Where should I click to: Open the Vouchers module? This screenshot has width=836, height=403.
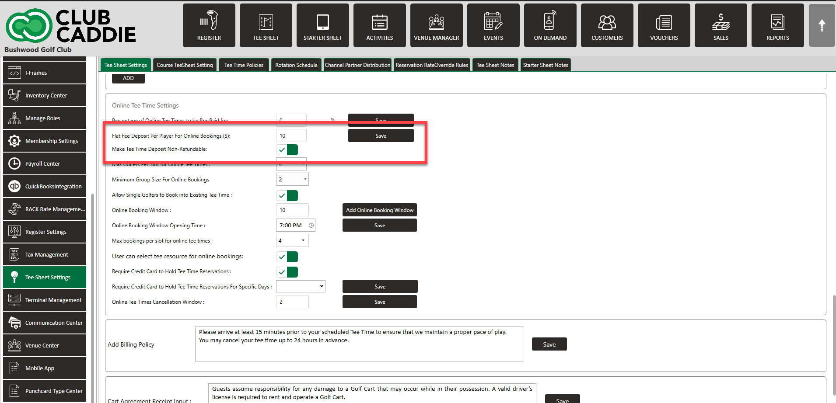[x=664, y=25]
